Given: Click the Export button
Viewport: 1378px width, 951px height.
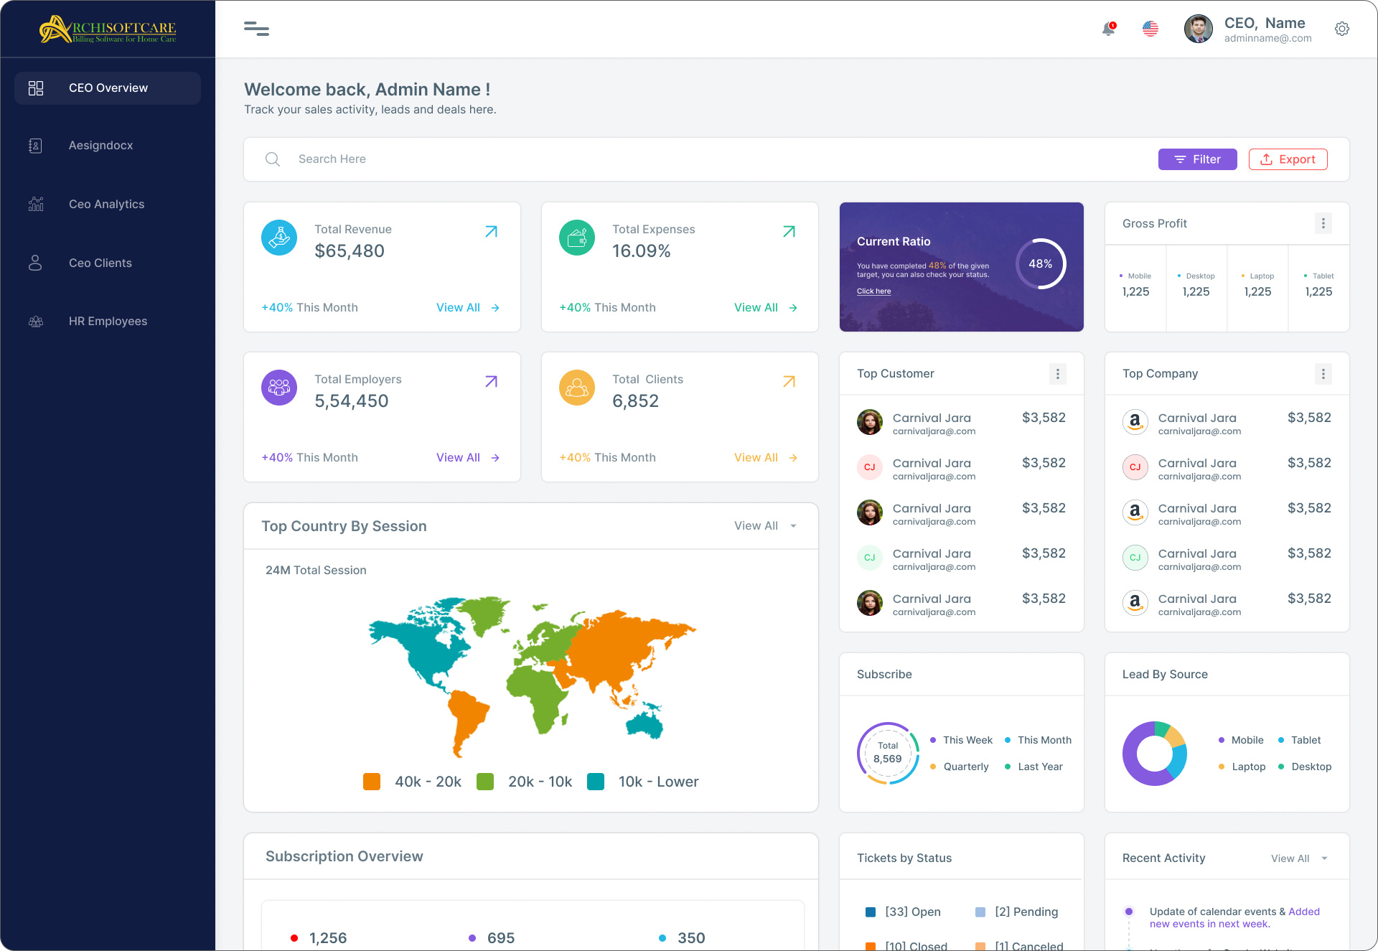Looking at the screenshot, I should [x=1288, y=159].
